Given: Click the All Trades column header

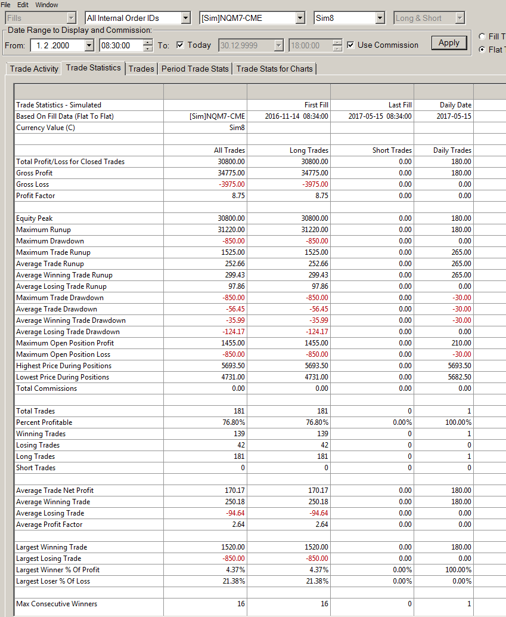Looking at the screenshot, I should click(x=229, y=150).
